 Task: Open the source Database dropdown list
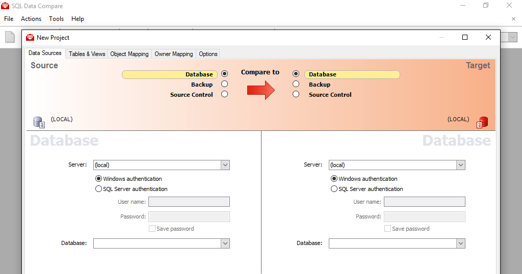tap(225, 243)
